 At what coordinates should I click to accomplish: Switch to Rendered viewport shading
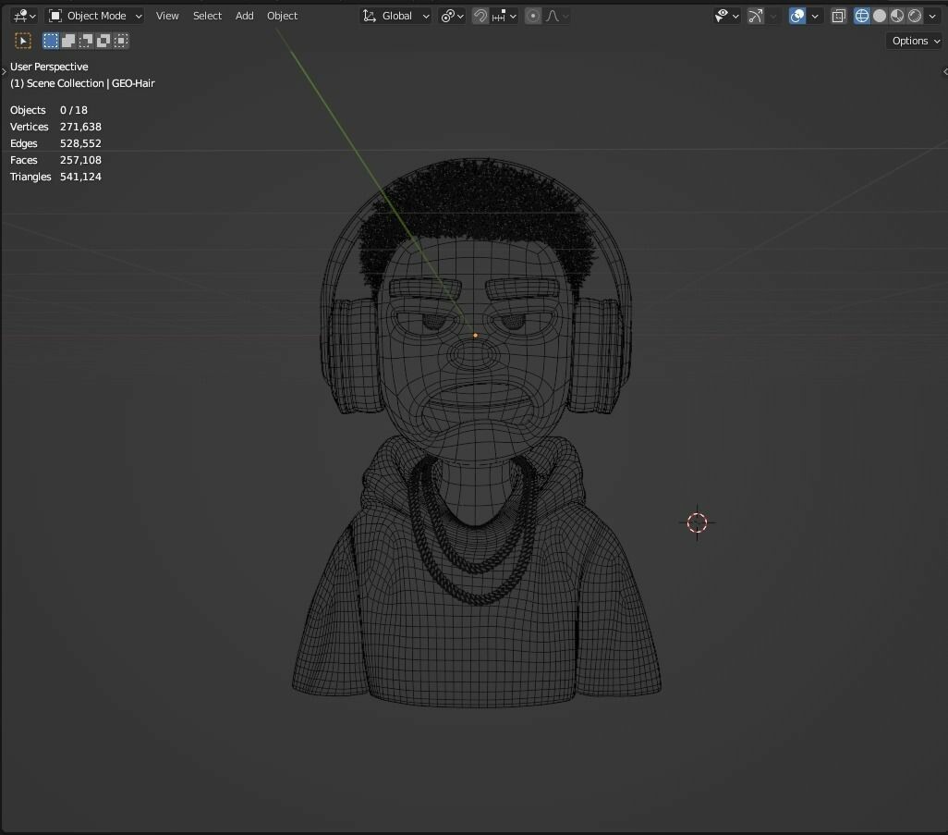[913, 16]
